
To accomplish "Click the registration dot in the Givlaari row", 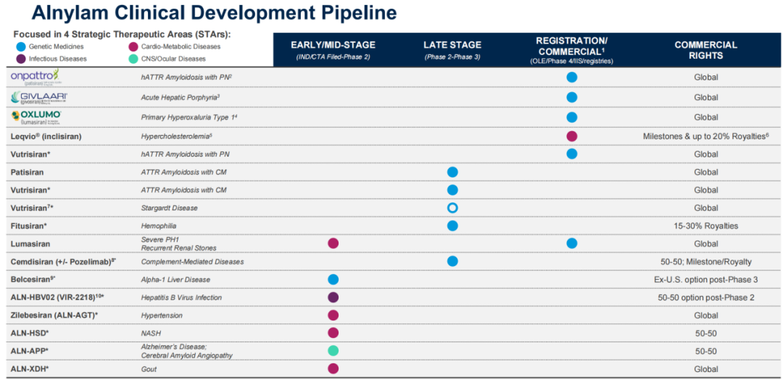I will pyautogui.click(x=572, y=97).
